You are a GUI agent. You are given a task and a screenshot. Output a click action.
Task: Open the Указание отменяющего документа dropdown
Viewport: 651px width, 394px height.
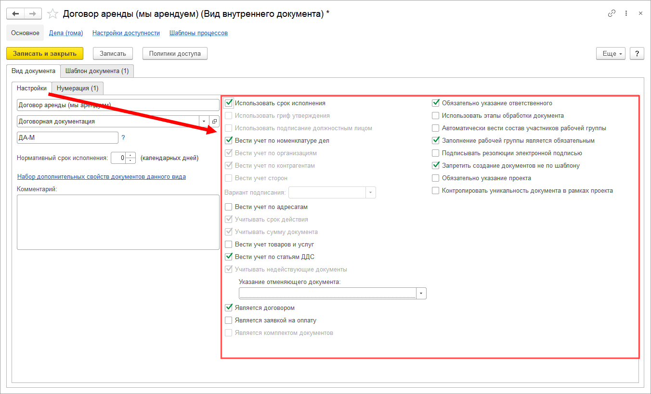point(421,293)
